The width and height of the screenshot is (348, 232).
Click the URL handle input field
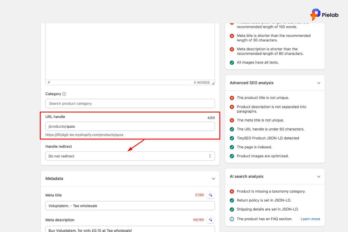click(130, 126)
